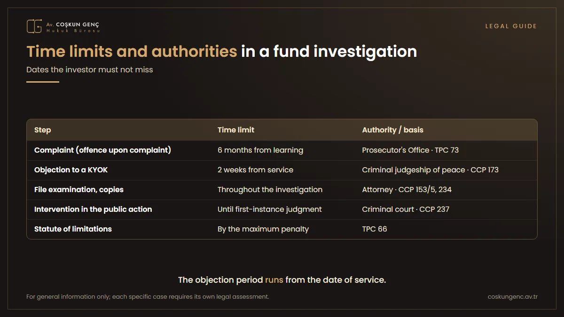The height and width of the screenshot is (317, 564).
Task: Select the 'Complaint (offence upon complaint)' row
Action: point(282,150)
